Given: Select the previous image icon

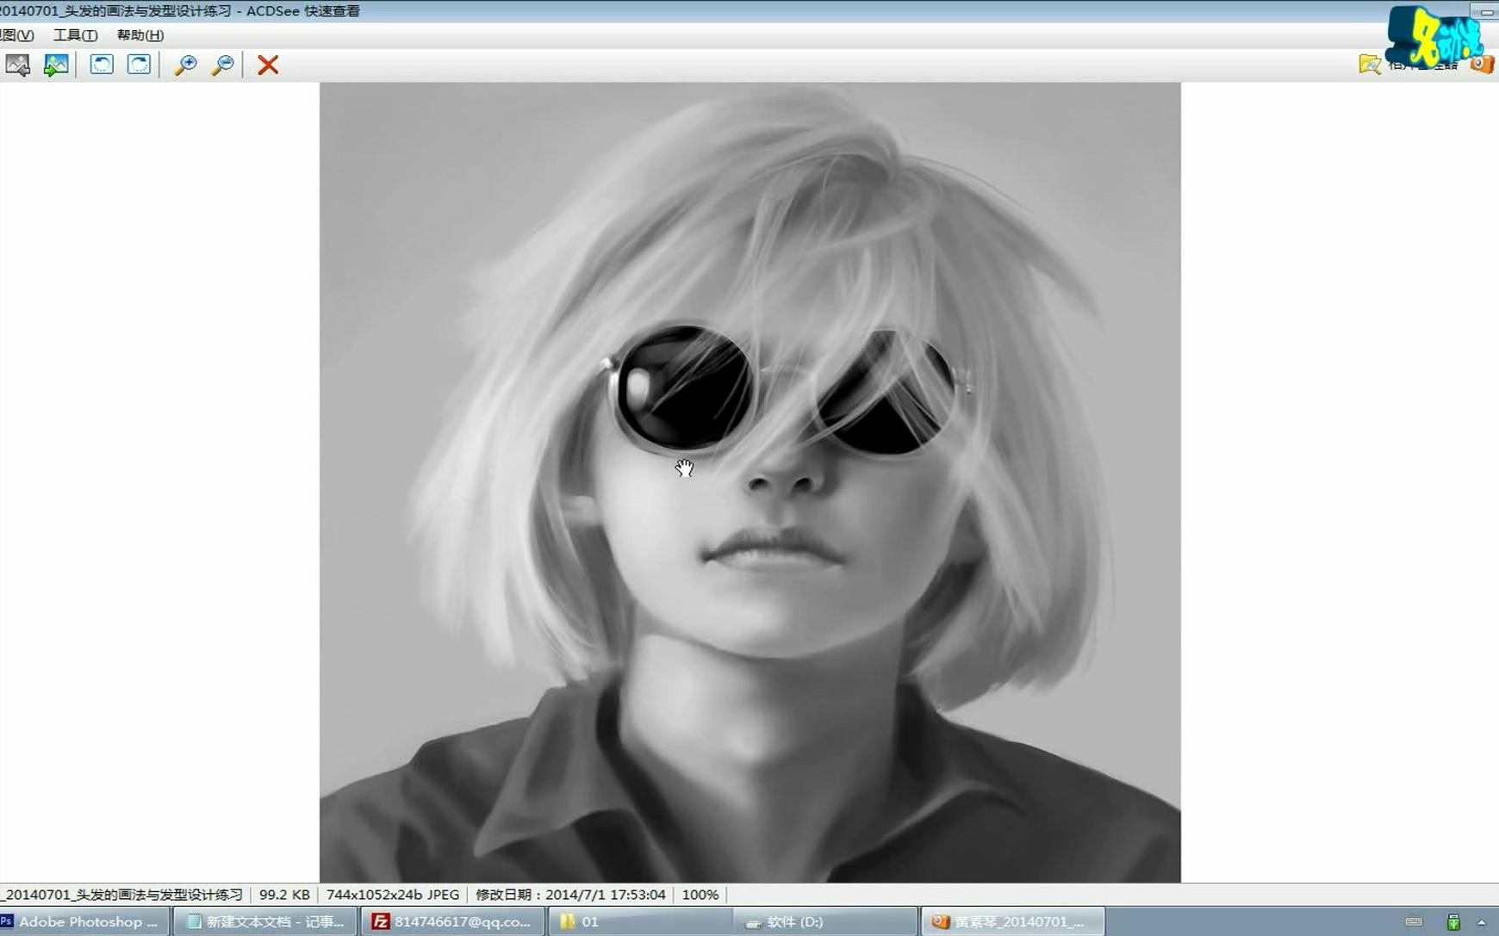Looking at the screenshot, I should 17,65.
